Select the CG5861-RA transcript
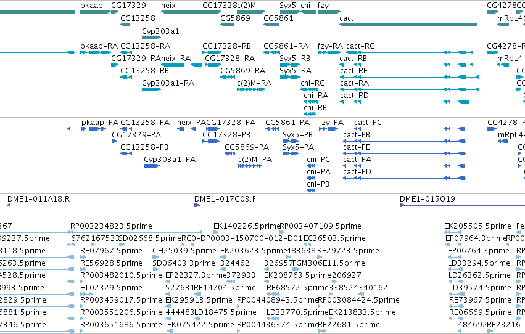The width and height of the screenshot is (525, 334). [271, 52]
